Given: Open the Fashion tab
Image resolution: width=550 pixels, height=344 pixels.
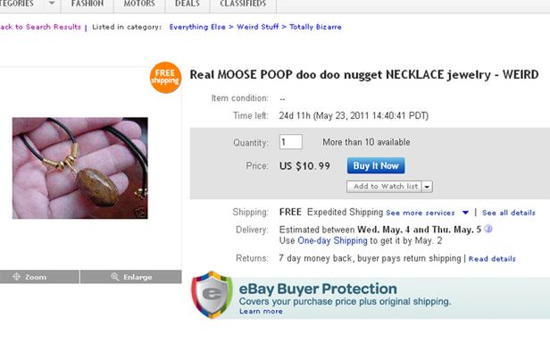Looking at the screenshot, I should coord(87,4).
